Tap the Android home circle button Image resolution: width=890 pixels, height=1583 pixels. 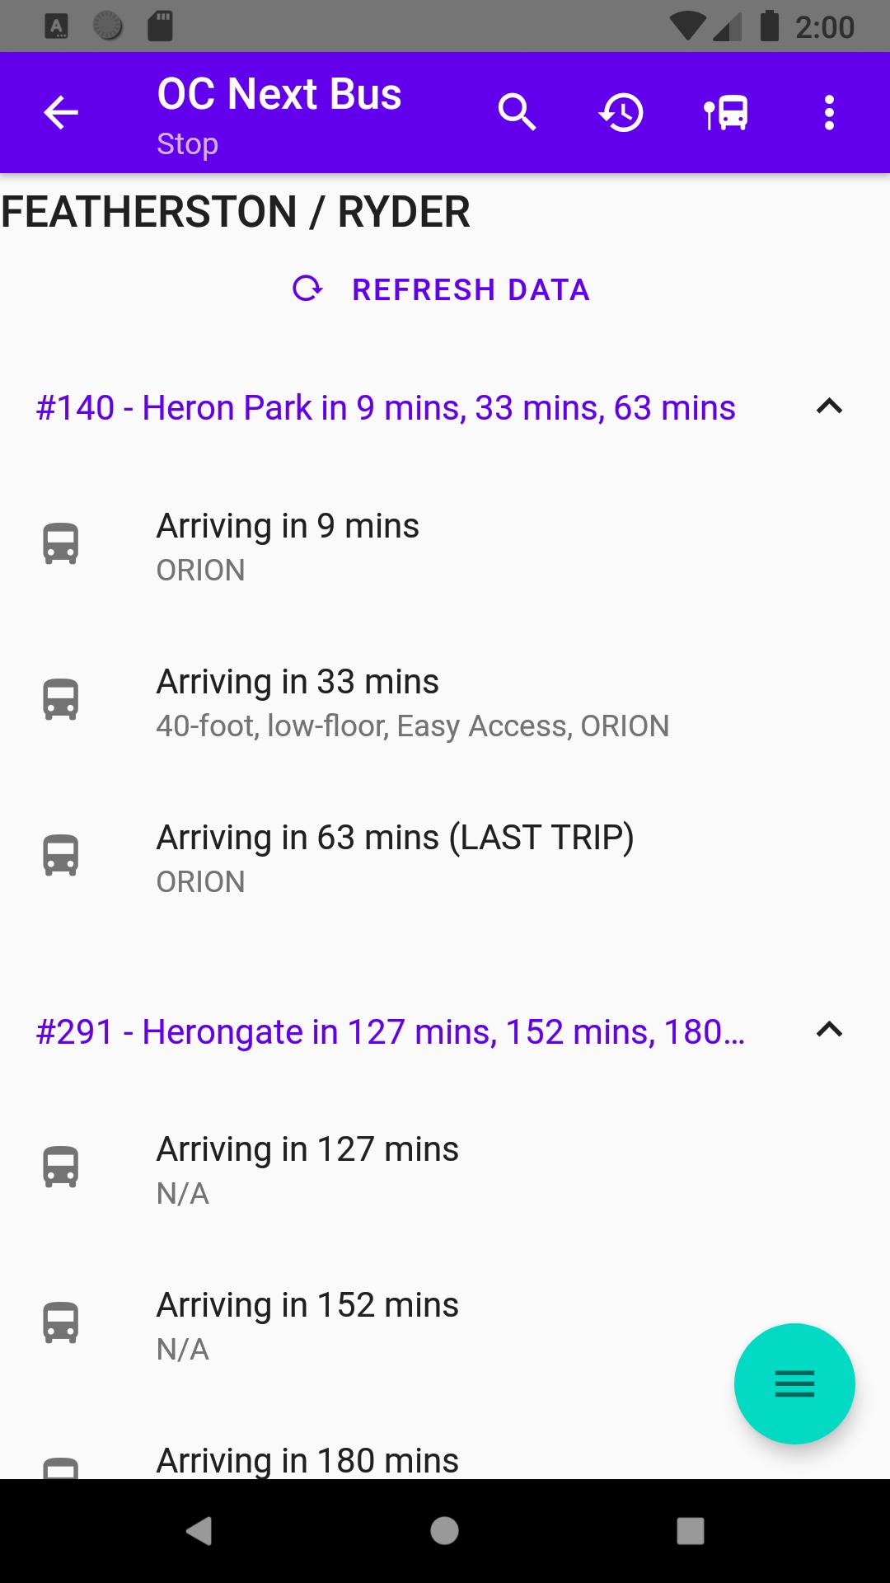444,1531
